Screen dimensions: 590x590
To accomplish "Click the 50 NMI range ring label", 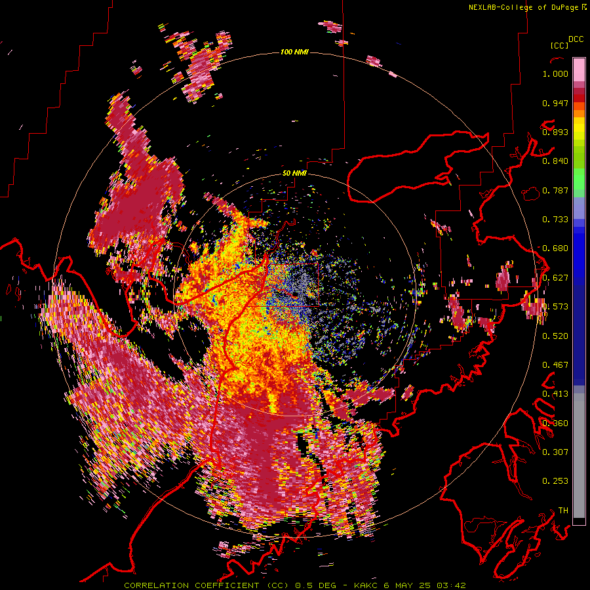I will point(294,174).
